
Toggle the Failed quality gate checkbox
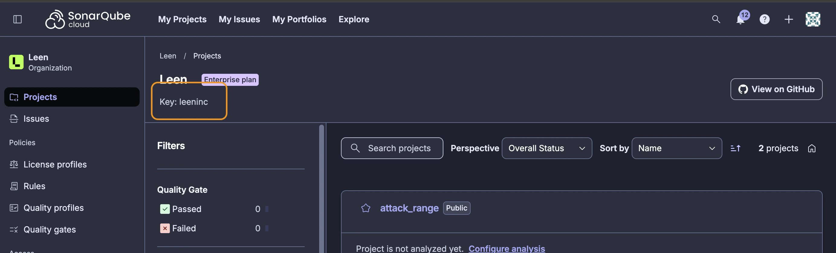[165, 228]
